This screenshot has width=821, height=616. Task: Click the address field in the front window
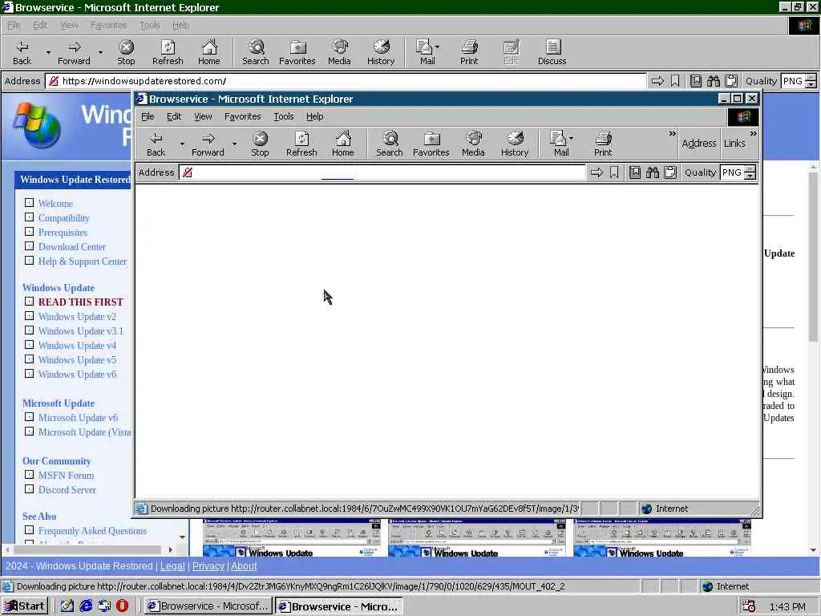(382, 172)
